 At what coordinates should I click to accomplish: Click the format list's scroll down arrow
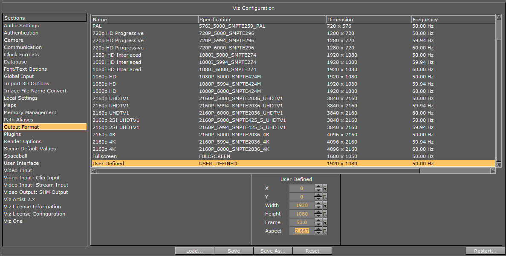(499, 165)
